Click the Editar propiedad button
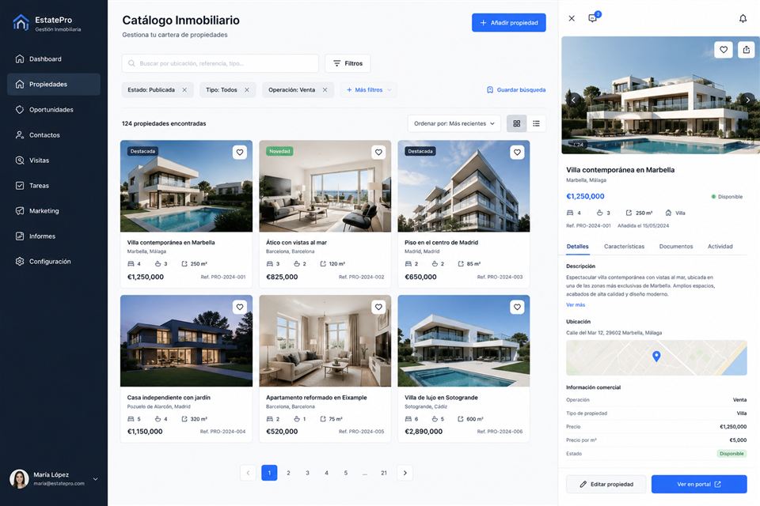This screenshot has height=506, width=760. coord(606,484)
